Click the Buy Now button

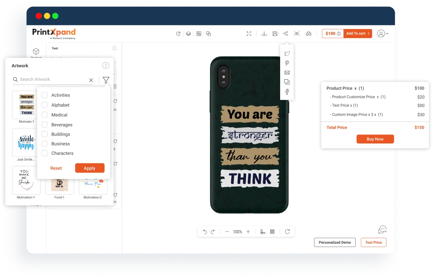click(375, 139)
